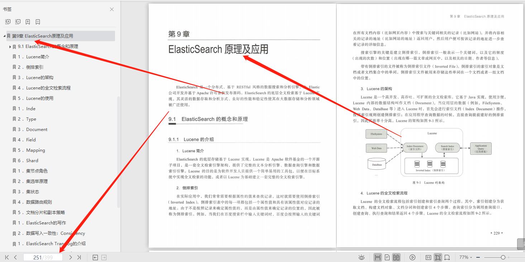The height and width of the screenshot is (262, 525).
Task: Toggle continuous scrolling layout icon
Action: click(x=377, y=257)
